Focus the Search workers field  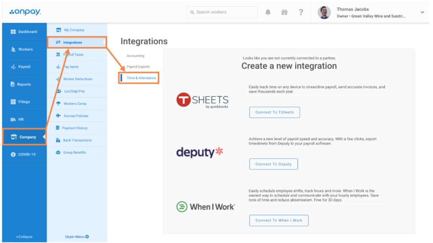pyautogui.click(x=222, y=12)
